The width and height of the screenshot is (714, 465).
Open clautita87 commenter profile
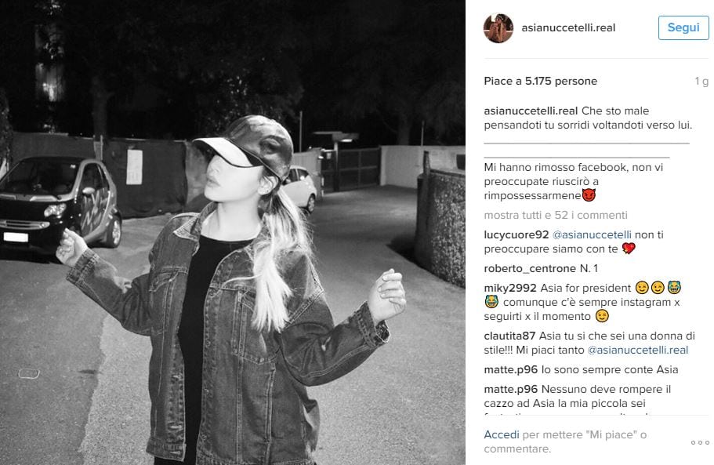[509, 336]
